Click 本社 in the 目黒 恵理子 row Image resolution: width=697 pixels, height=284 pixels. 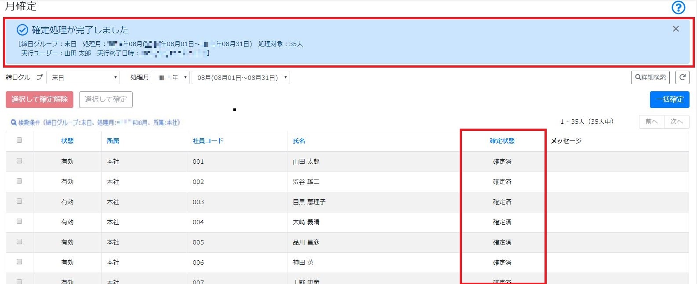pyautogui.click(x=113, y=202)
